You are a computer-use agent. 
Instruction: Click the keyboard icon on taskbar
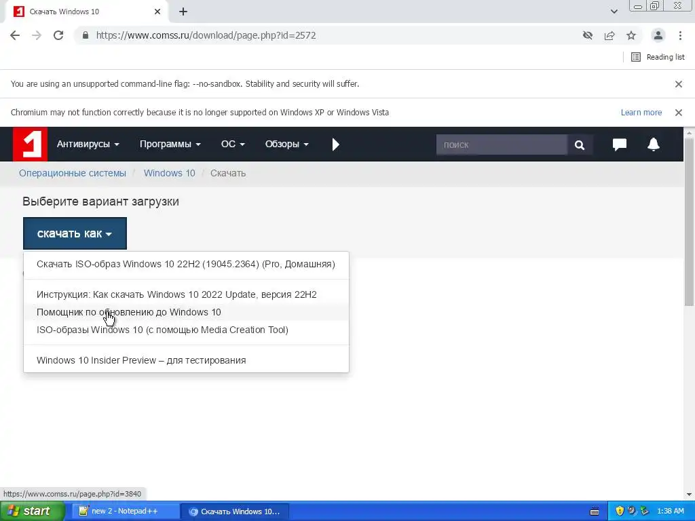coord(595,512)
